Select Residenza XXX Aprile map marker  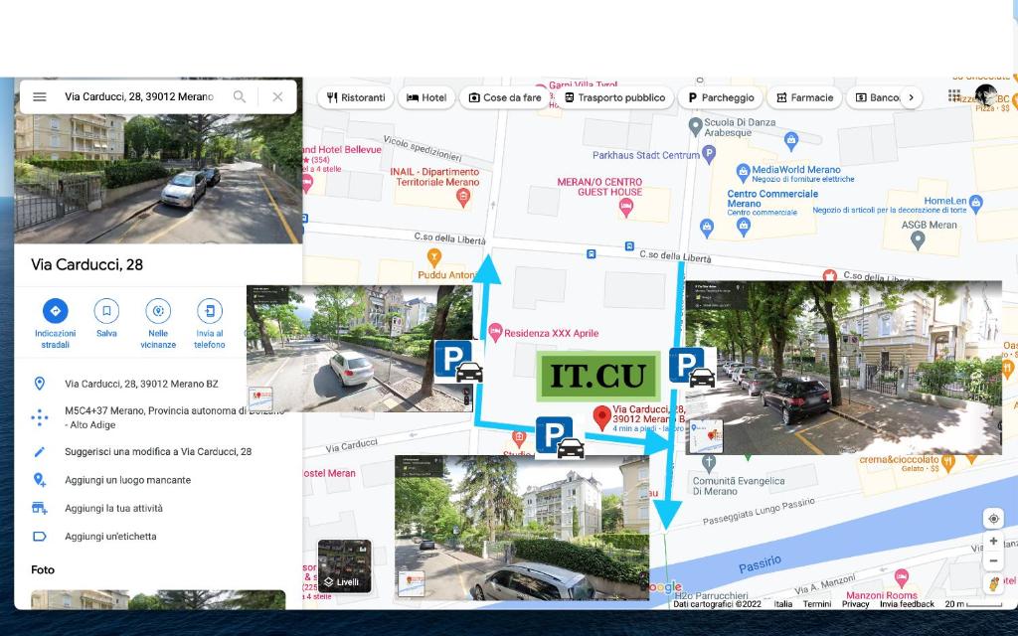495,332
